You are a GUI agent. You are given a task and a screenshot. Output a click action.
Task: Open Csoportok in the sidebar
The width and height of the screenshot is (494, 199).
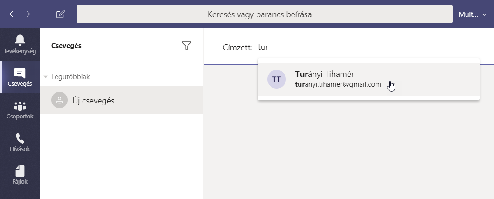pyautogui.click(x=20, y=110)
